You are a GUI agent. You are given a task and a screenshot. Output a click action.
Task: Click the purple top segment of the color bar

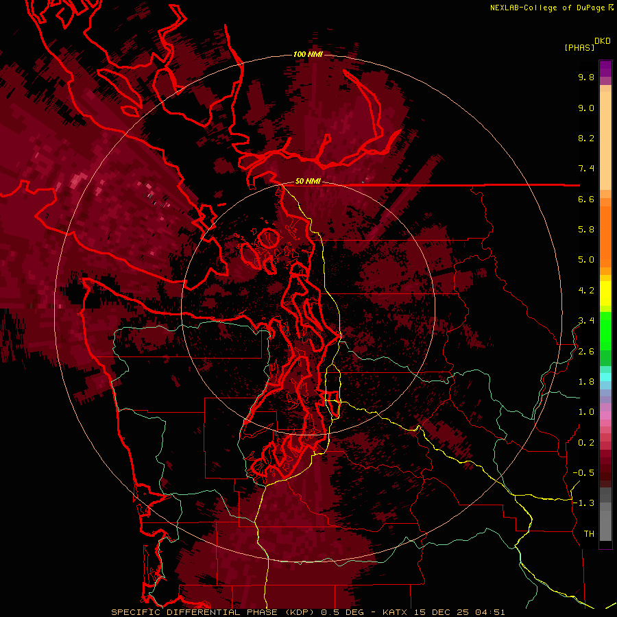605,69
